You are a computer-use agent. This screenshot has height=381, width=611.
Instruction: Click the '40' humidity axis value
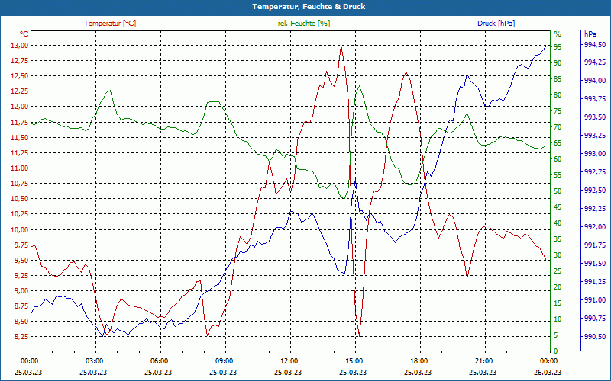click(x=558, y=223)
